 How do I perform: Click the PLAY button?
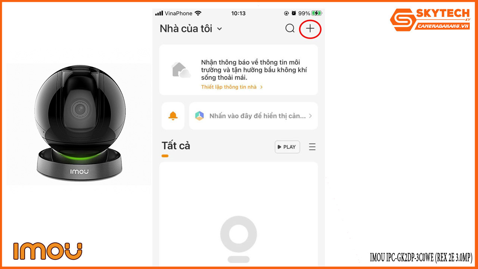click(x=287, y=147)
